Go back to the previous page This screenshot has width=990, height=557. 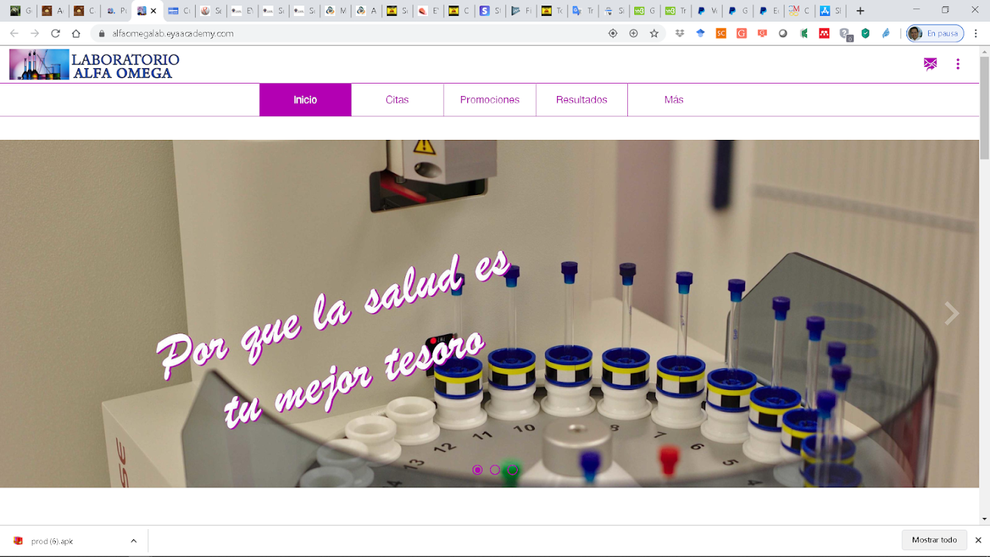click(14, 33)
